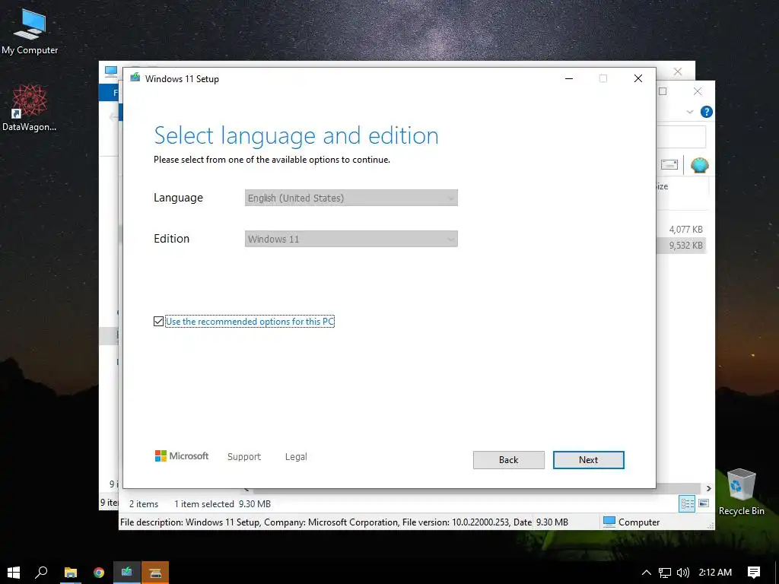Click the Next button
The height and width of the screenshot is (584, 779).
click(x=588, y=460)
